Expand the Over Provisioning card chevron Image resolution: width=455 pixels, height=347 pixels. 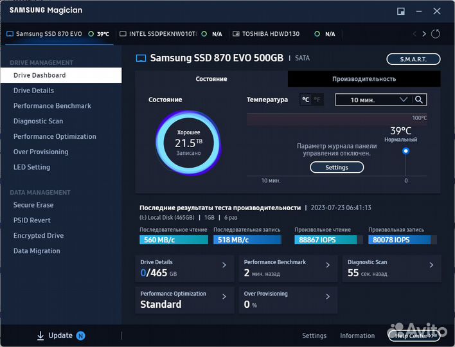pyautogui.click(x=328, y=296)
